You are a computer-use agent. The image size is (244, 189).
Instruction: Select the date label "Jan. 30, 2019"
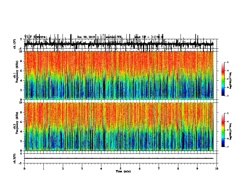86,37
